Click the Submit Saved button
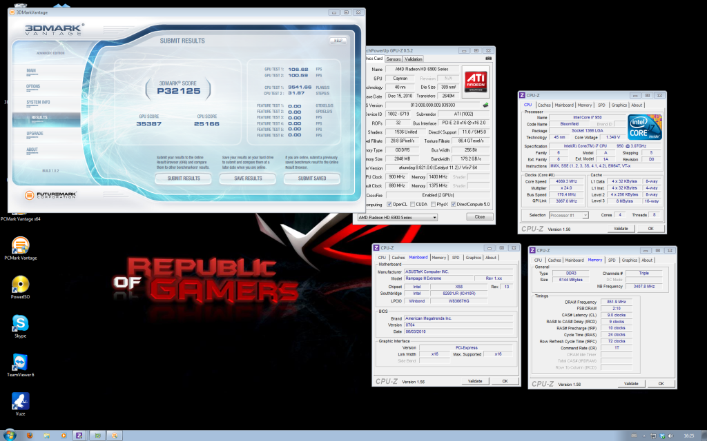This screenshot has width=707, height=441. 312,178
